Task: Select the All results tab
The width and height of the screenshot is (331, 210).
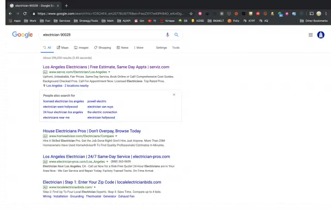Action: click(47, 48)
